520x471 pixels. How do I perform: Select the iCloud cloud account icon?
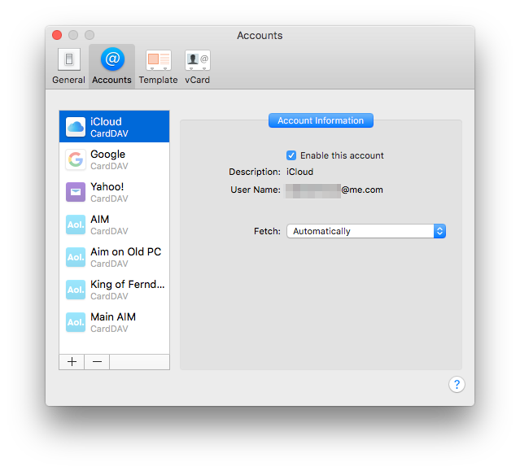(x=76, y=127)
